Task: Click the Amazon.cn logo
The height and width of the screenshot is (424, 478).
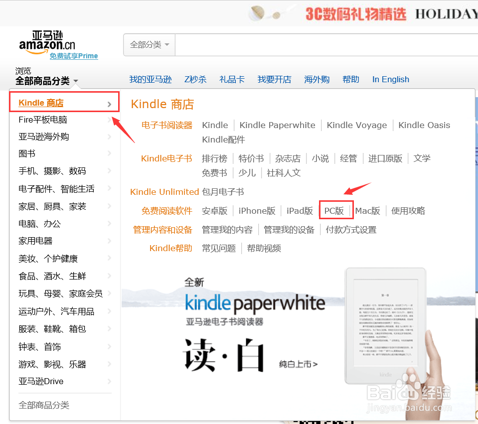Action: [47, 42]
